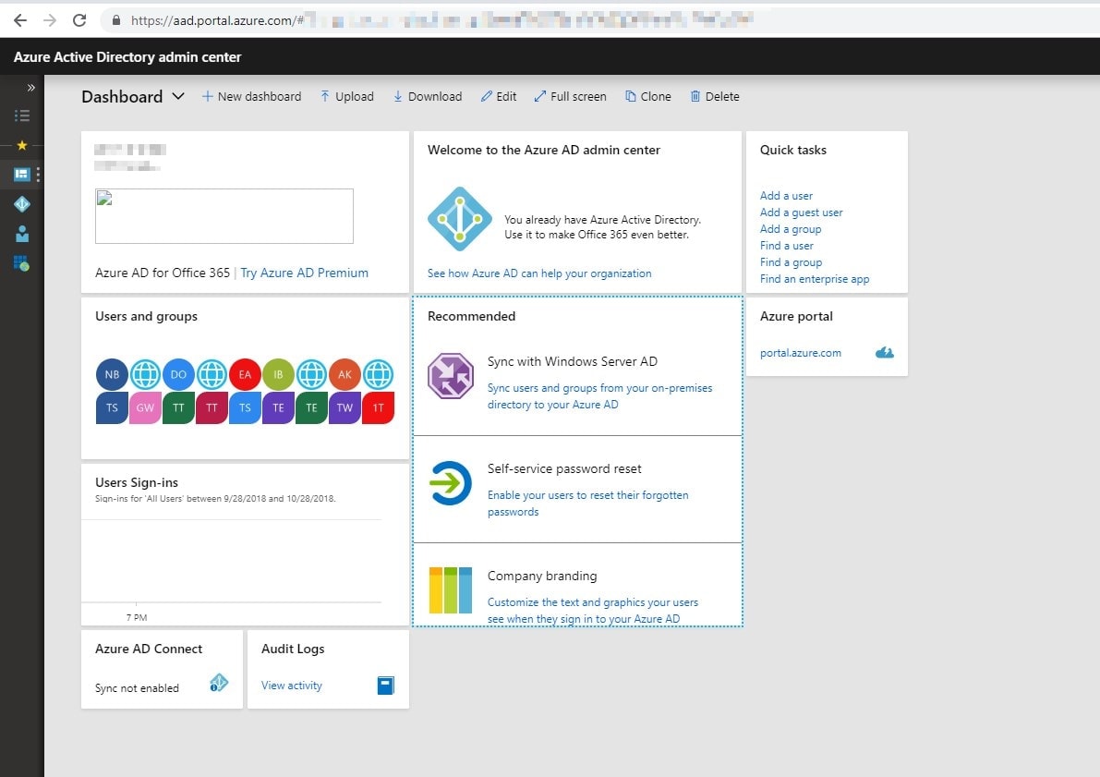This screenshot has width=1100, height=777.
Task: Click the Azure portal cloud icon
Action: coord(884,353)
